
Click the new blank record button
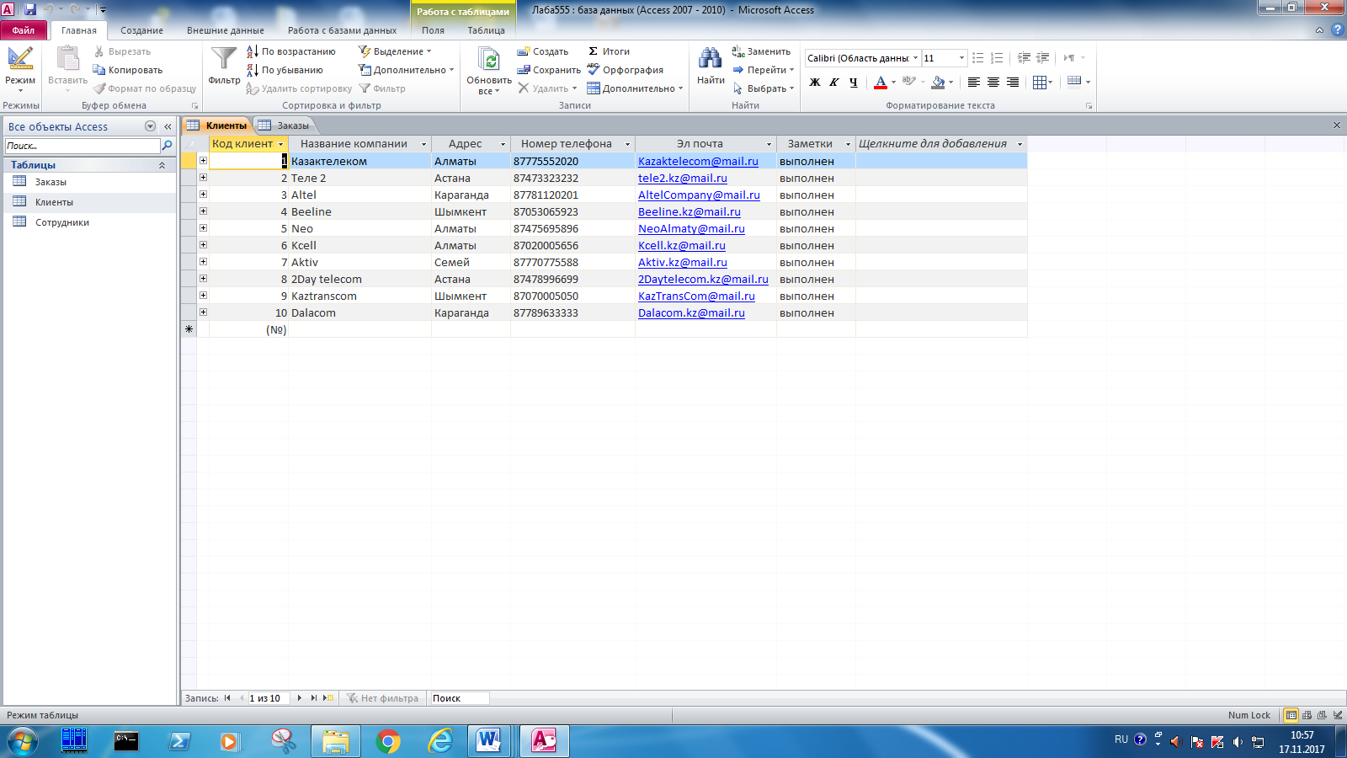point(328,698)
